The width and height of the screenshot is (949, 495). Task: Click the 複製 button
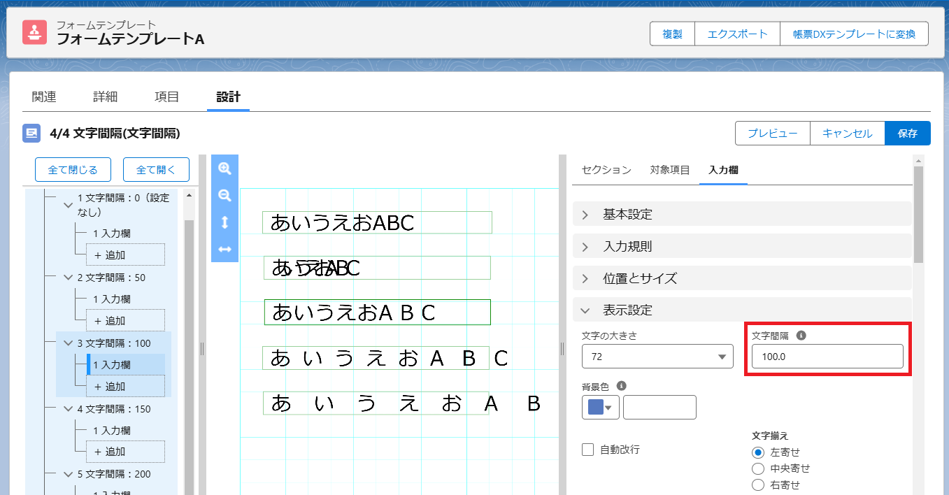tap(672, 34)
